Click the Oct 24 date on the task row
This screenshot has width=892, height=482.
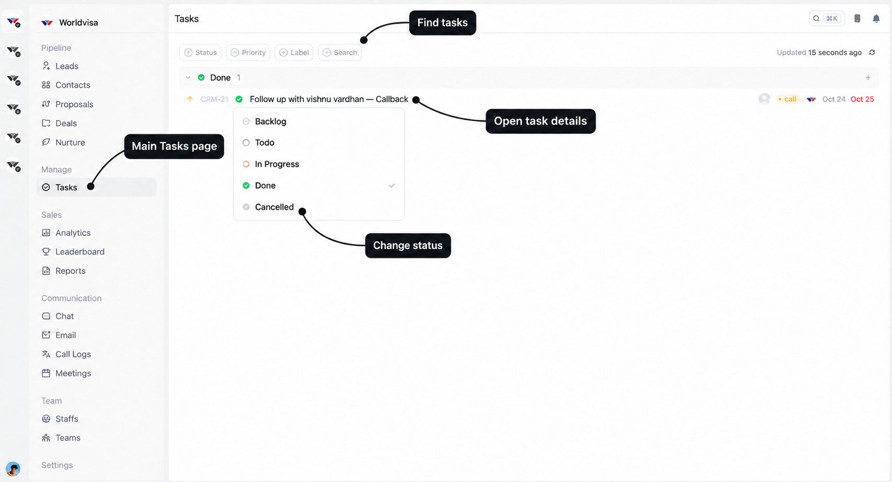[x=834, y=99]
